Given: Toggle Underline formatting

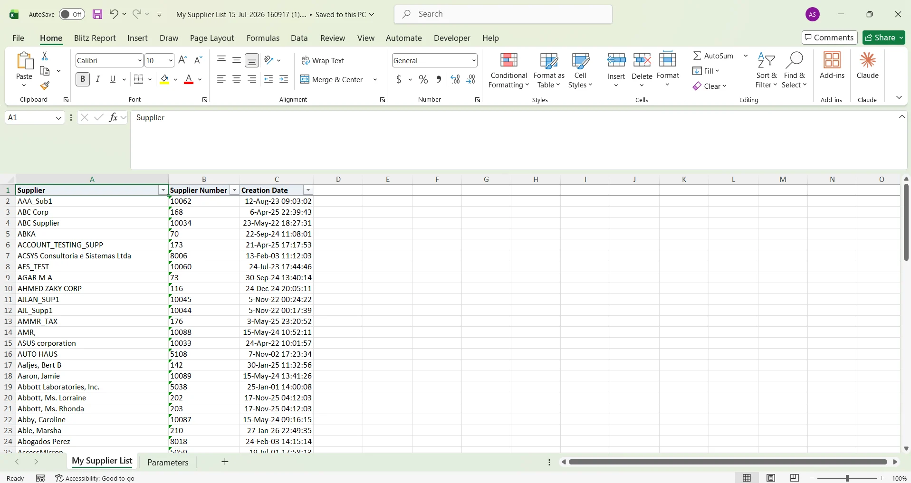Looking at the screenshot, I should coord(113,79).
